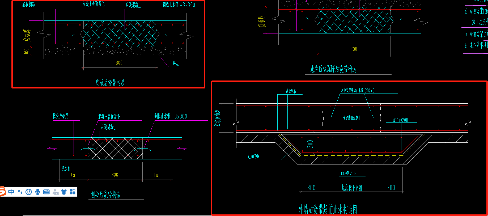This screenshot has height=216, width=488.
Task: Select the '施工总承' note line
Action: pyautogui.click(x=480, y=22)
